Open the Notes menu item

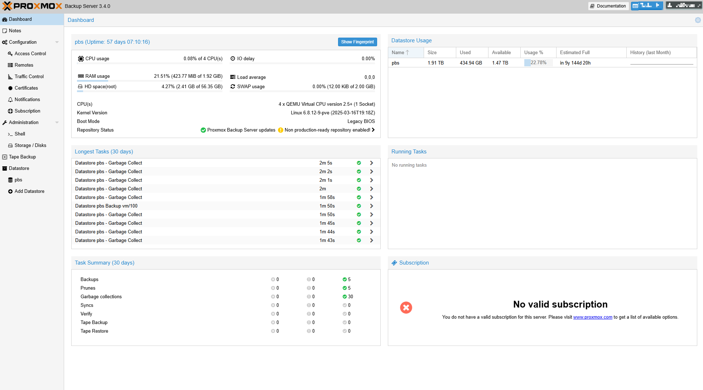(15, 31)
